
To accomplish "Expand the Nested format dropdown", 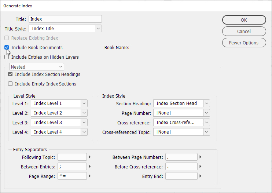I will 60,67.
